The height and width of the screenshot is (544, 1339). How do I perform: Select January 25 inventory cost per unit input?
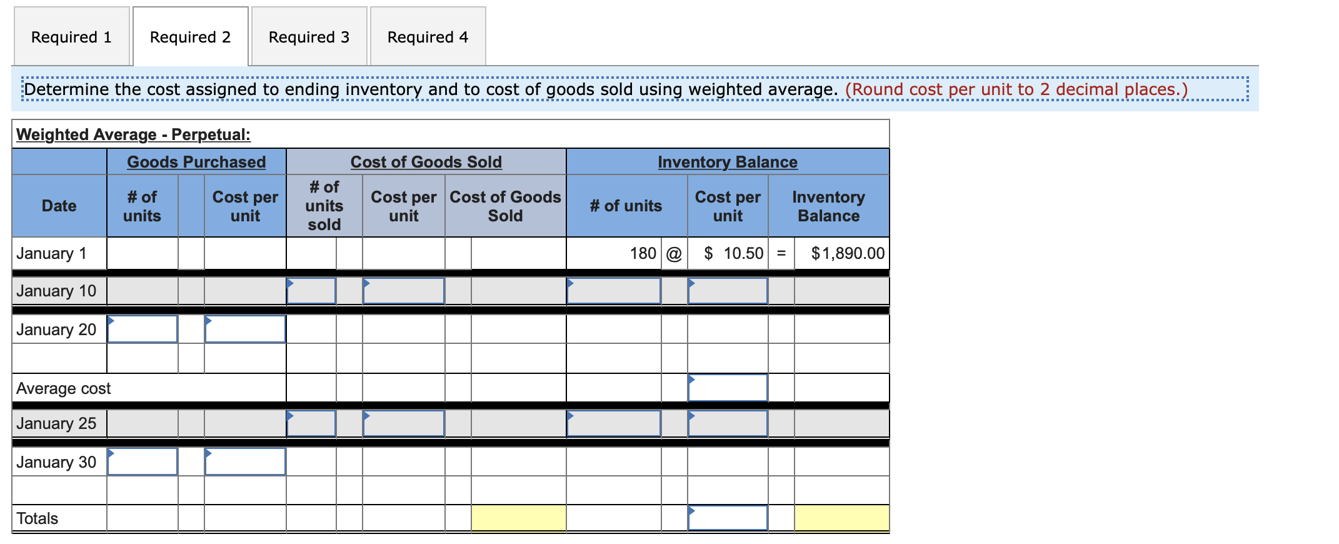728,423
